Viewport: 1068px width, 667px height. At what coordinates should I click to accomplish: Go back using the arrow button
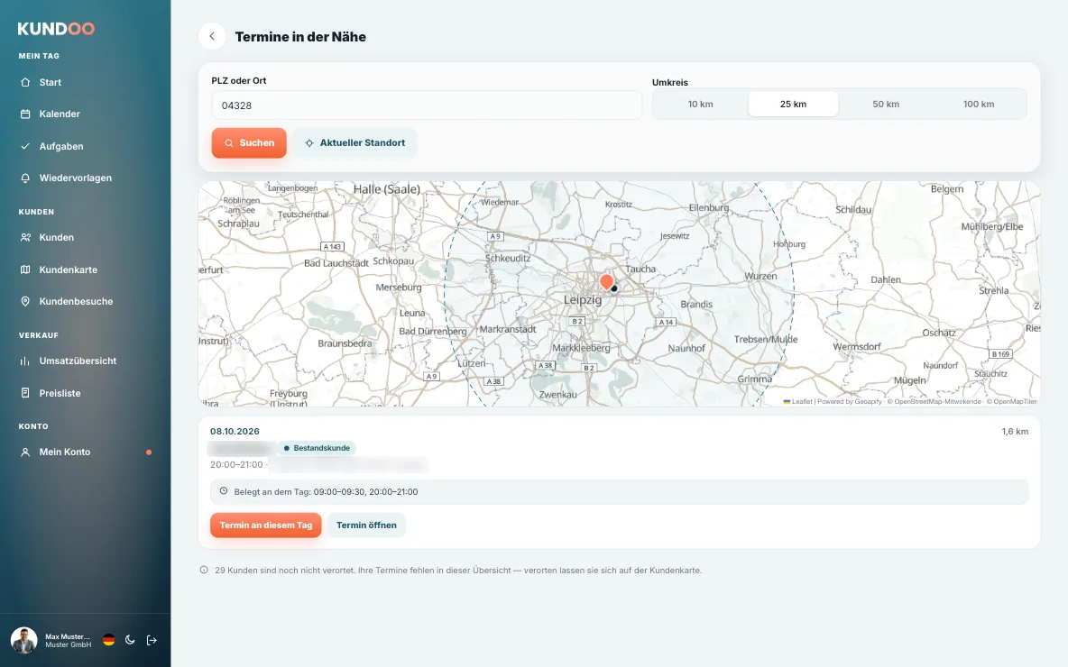click(x=212, y=36)
